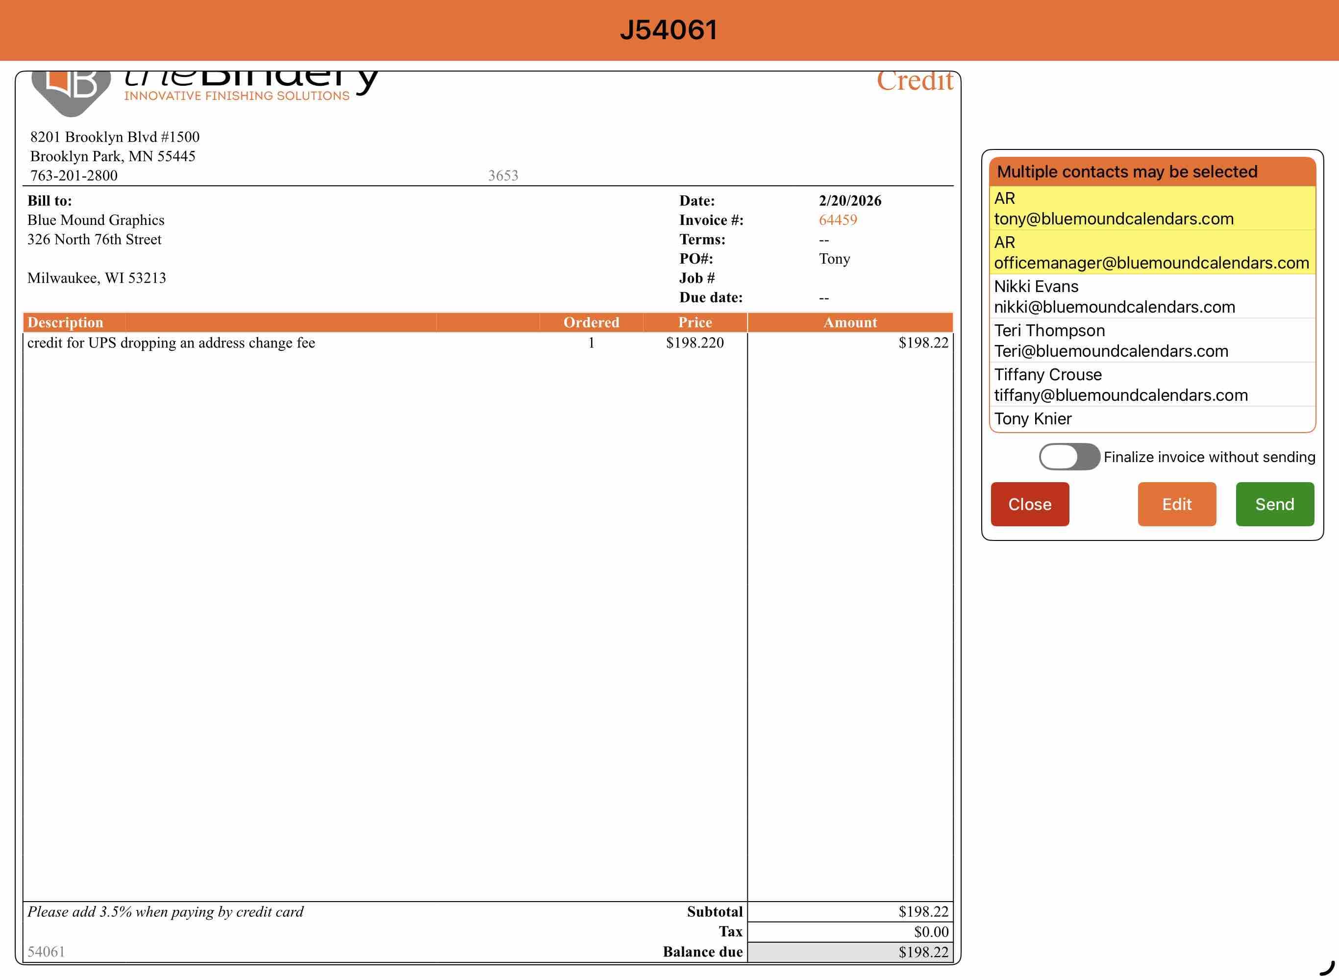
Task: Click the Description column header
Action: point(65,322)
